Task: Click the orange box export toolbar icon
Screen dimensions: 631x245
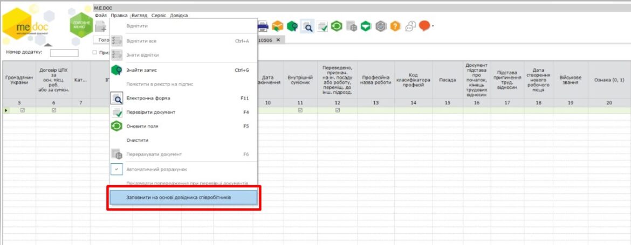Action: 277,26
